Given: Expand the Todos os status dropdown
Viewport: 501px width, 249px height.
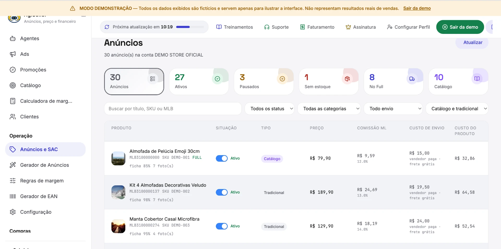Looking at the screenshot, I should 270,109.
